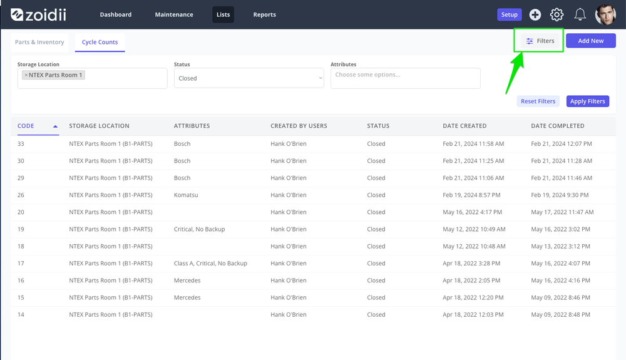Open the plus quick-add icon

pyautogui.click(x=535, y=15)
